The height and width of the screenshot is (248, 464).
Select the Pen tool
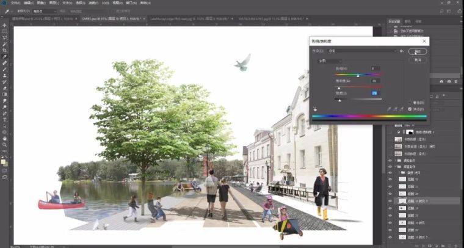(4, 114)
